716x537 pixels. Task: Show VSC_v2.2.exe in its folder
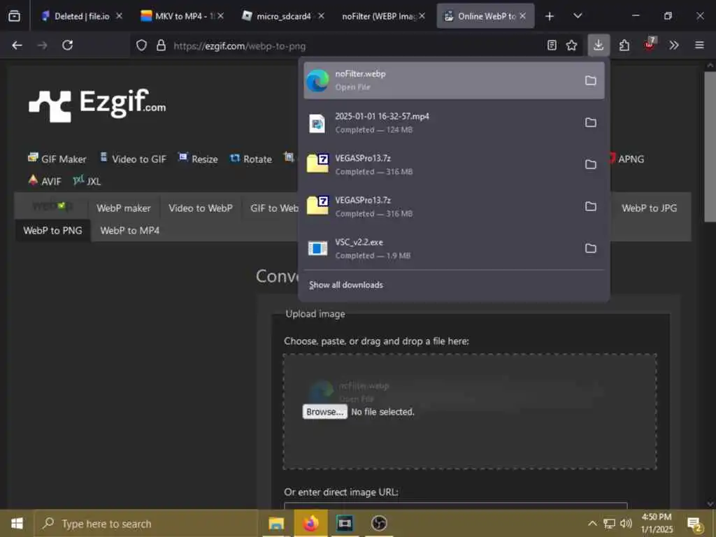click(590, 248)
